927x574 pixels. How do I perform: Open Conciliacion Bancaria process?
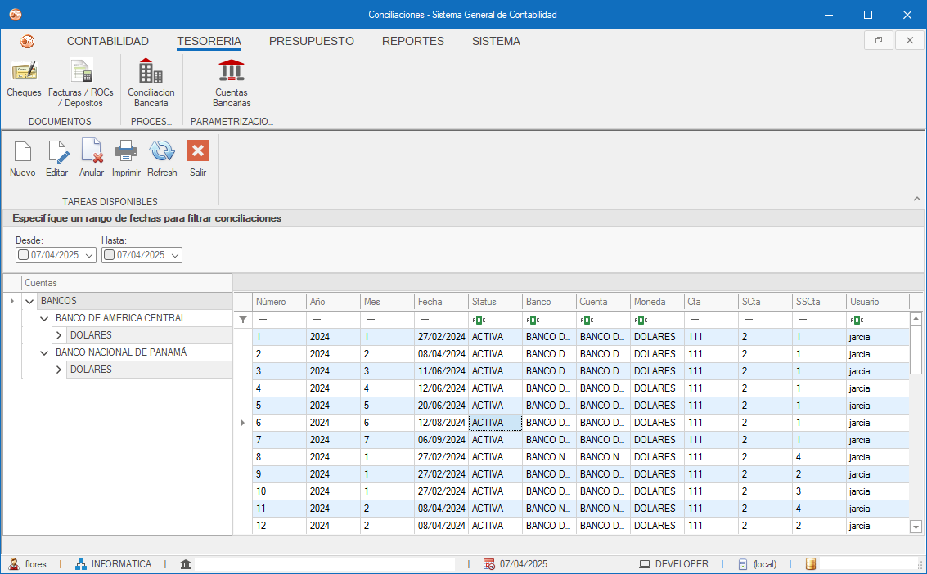[151, 83]
